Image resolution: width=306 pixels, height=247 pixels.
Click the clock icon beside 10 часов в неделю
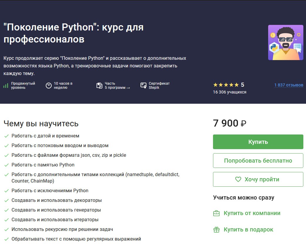click(49, 86)
